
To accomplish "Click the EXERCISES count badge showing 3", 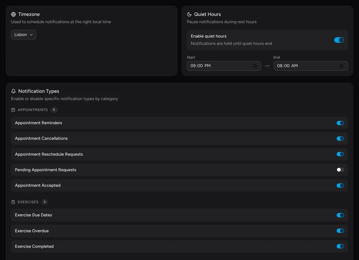I will click(x=45, y=202).
